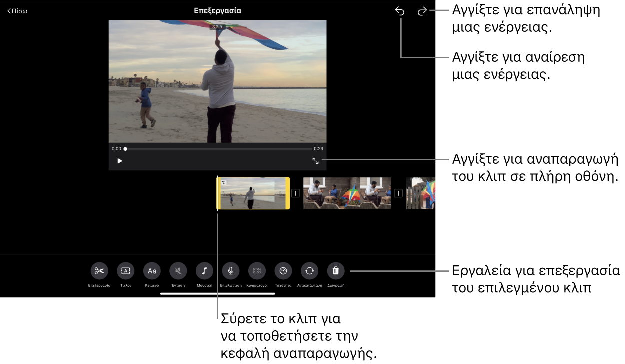Go back with the Πίσω button

point(17,11)
